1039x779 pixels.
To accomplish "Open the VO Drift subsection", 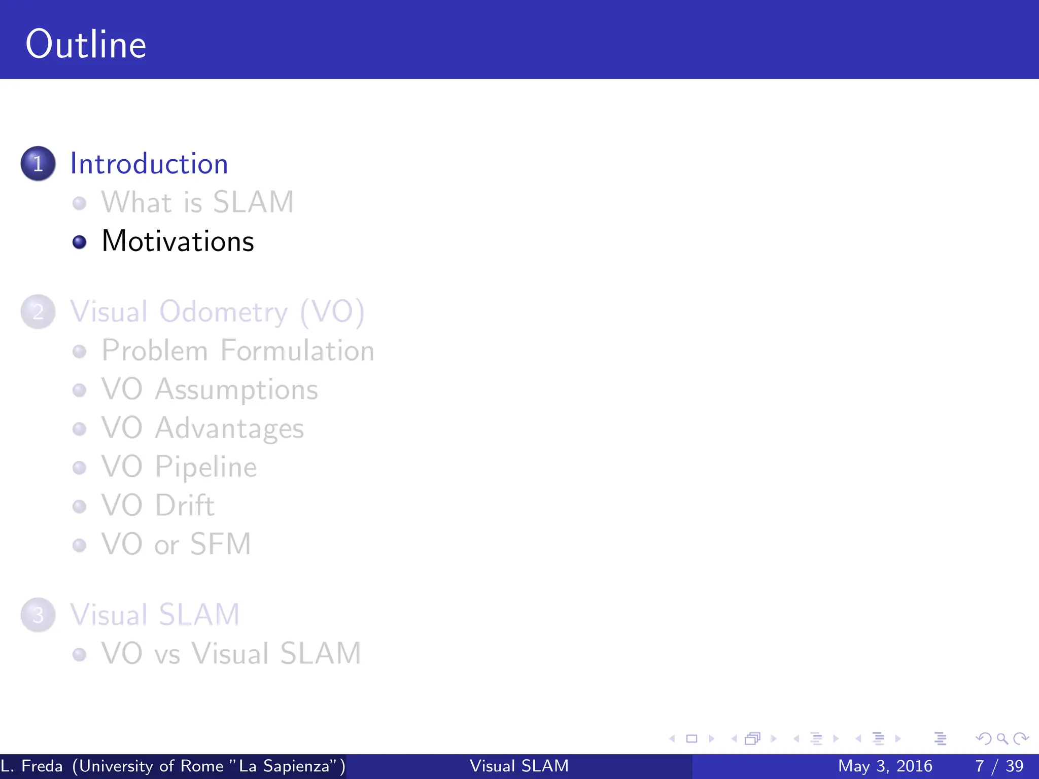I will 158,505.
